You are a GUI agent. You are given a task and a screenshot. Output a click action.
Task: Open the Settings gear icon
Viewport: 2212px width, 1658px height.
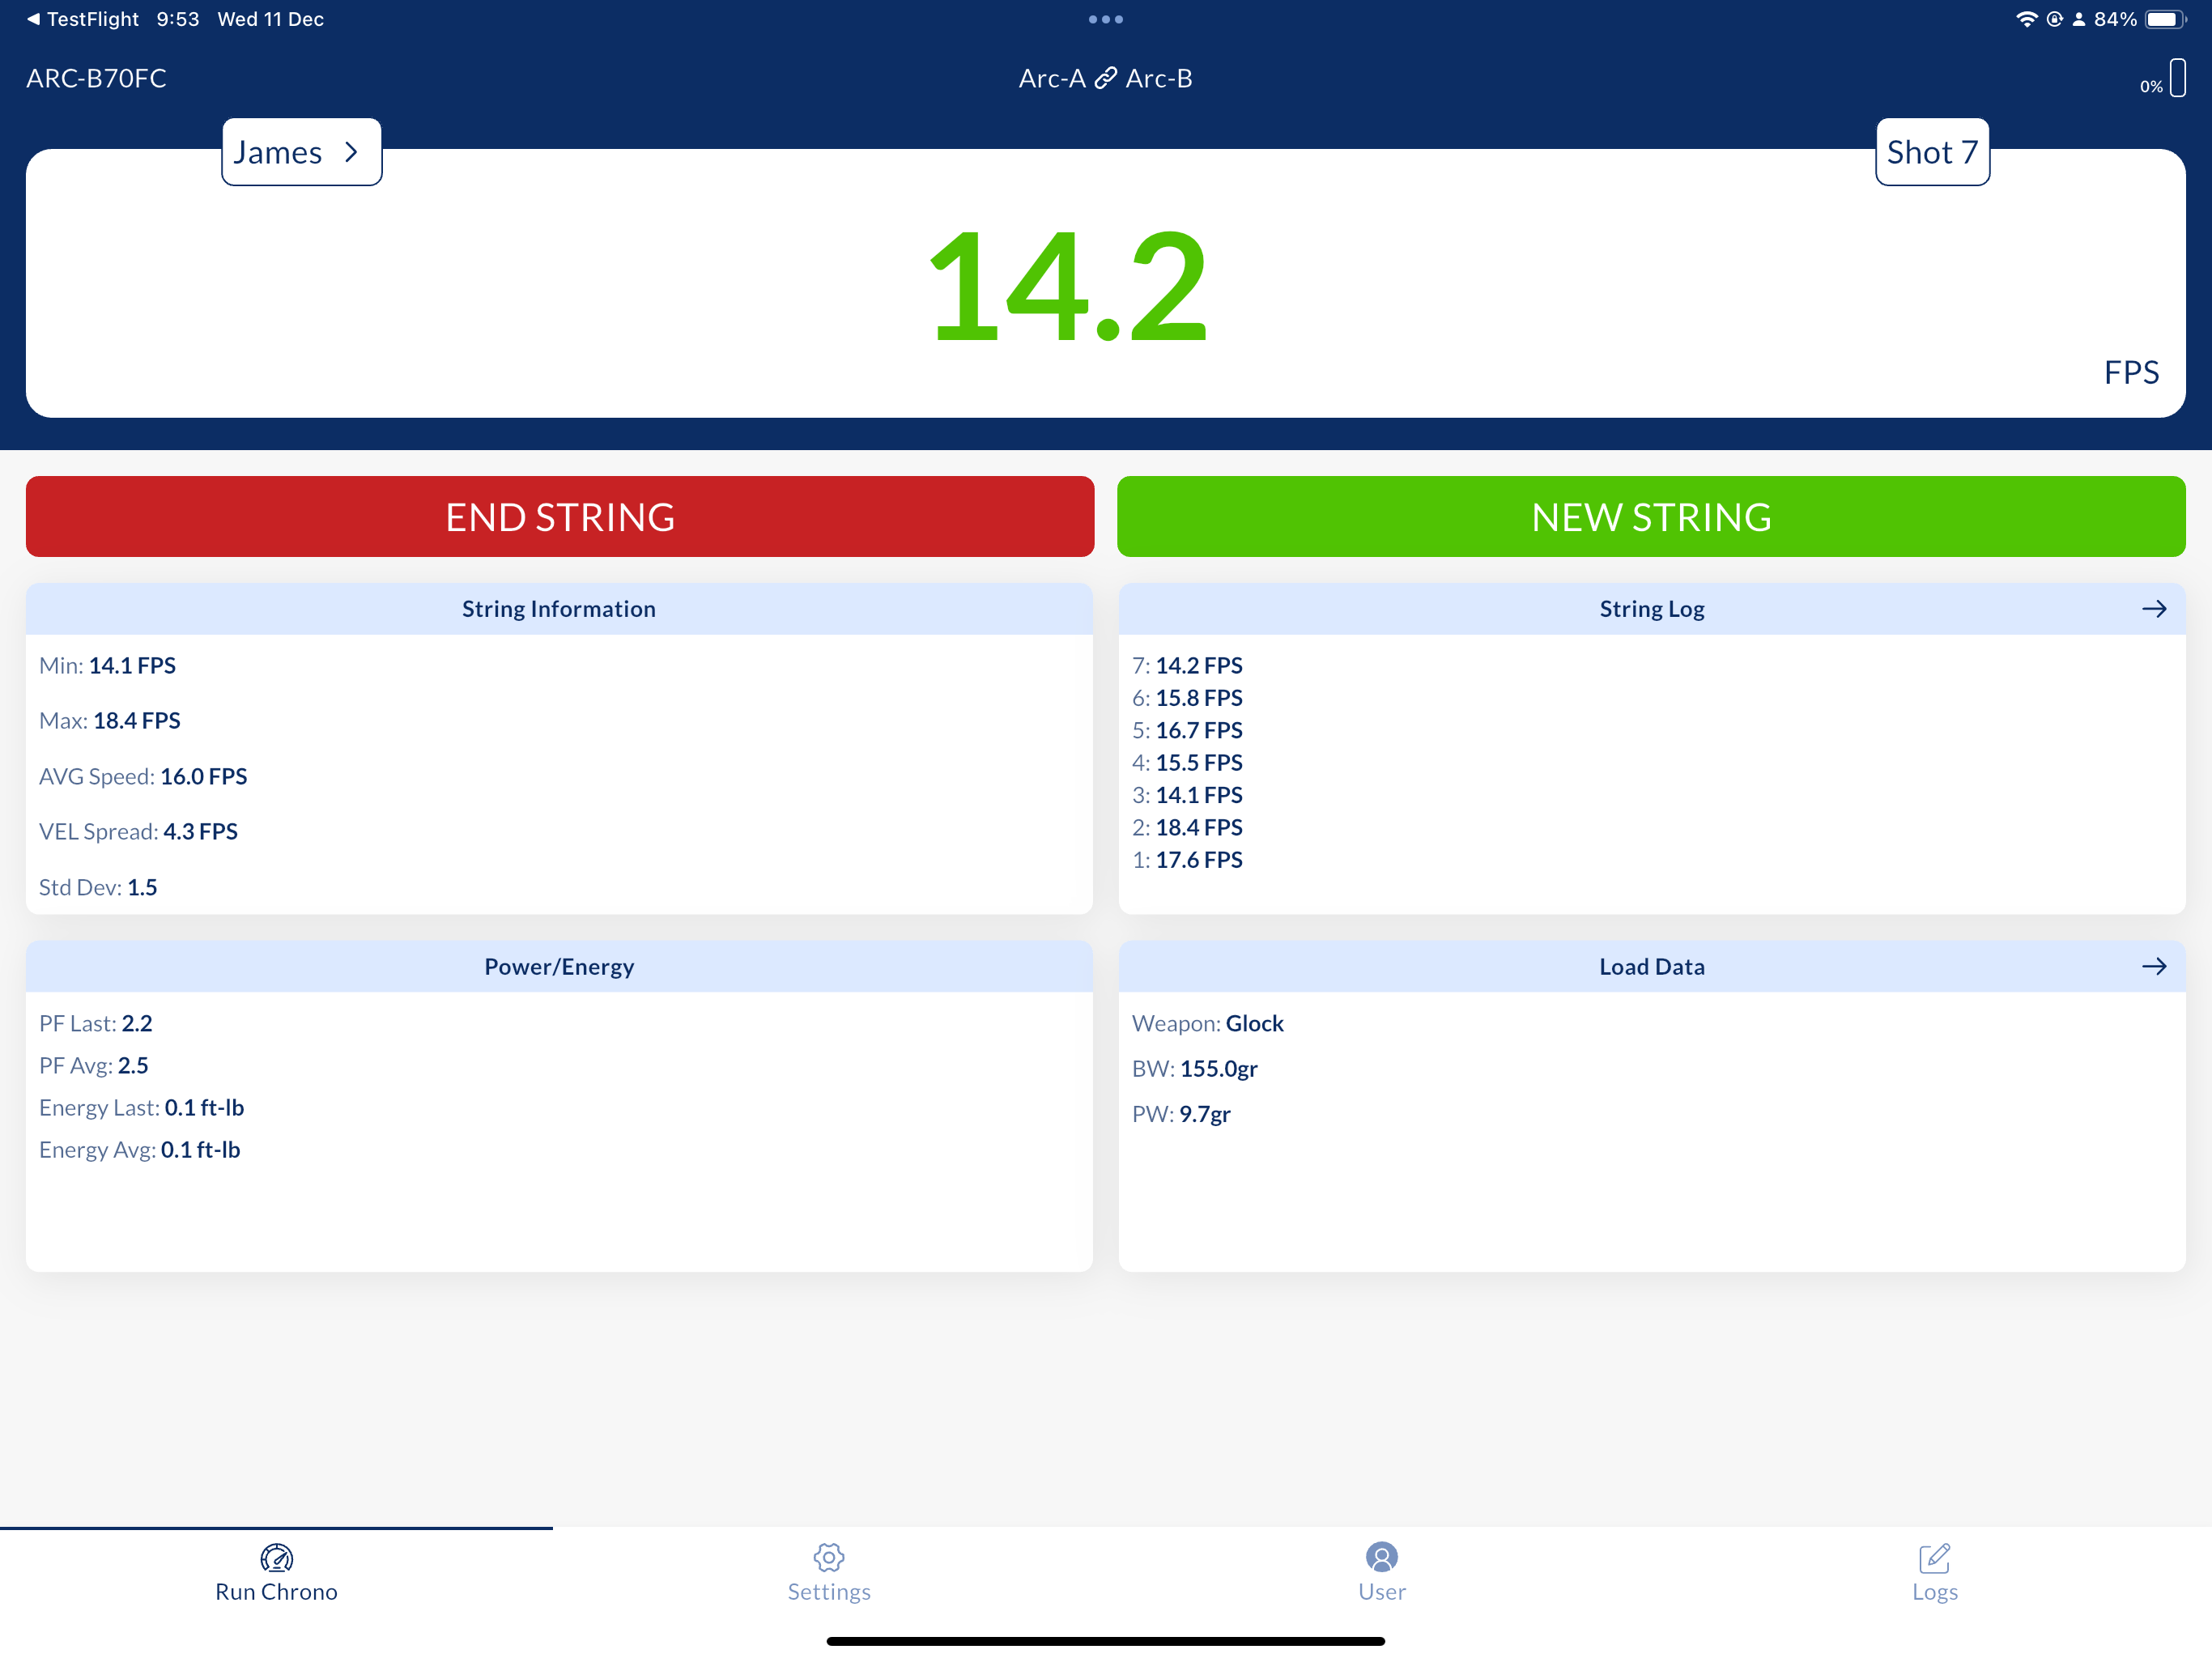tap(829, 1557)
